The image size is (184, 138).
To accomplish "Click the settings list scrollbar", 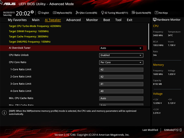I will [x=149, y=37].
